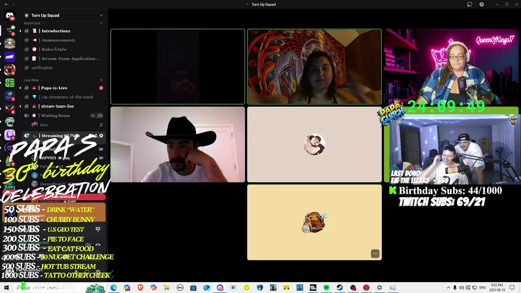Viewport: 521px width, 293px height.
Task: Open the Announcements channel
Action: point(63,40)
